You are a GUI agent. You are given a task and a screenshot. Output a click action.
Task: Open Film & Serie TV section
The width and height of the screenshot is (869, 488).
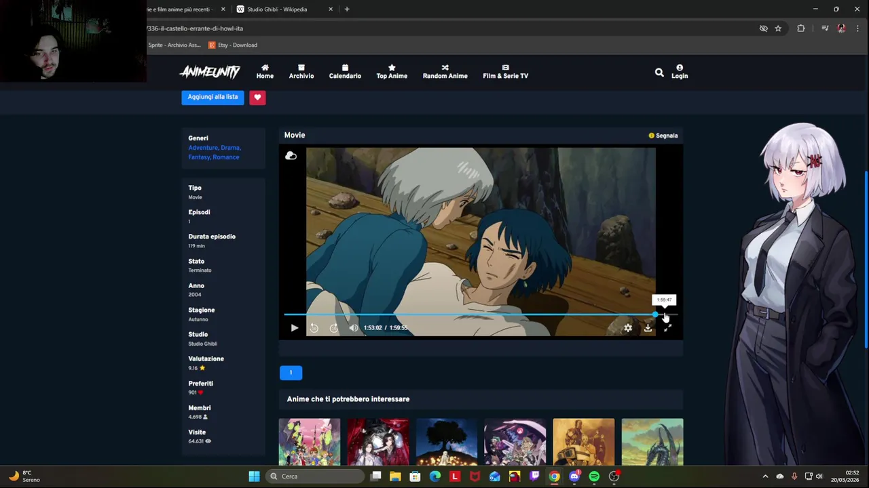coord(505,72)
